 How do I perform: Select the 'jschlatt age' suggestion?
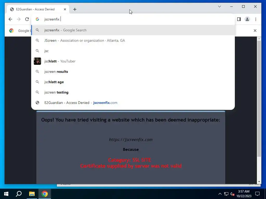point(133,82)
